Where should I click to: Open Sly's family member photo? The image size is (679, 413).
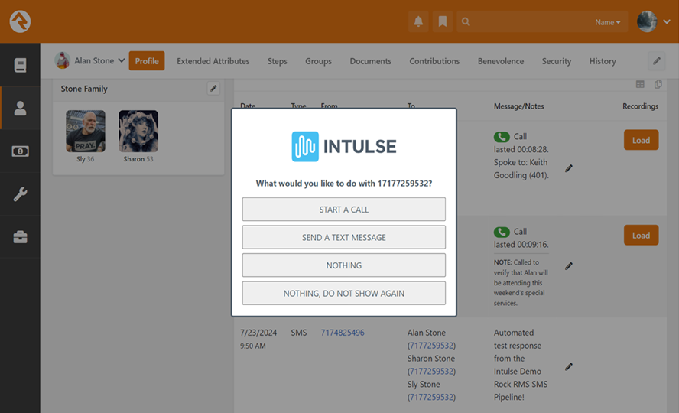point(86,132)
